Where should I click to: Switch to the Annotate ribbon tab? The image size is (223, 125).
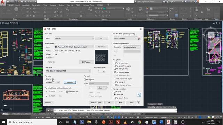pyautogui.click(x=26, y=5)
